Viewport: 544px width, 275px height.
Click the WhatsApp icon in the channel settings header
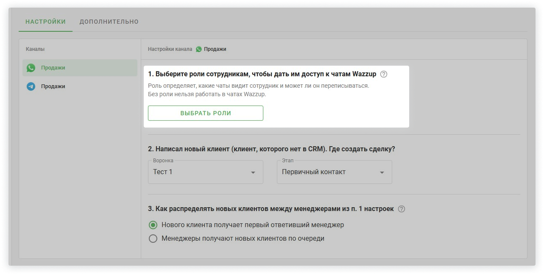199,49
